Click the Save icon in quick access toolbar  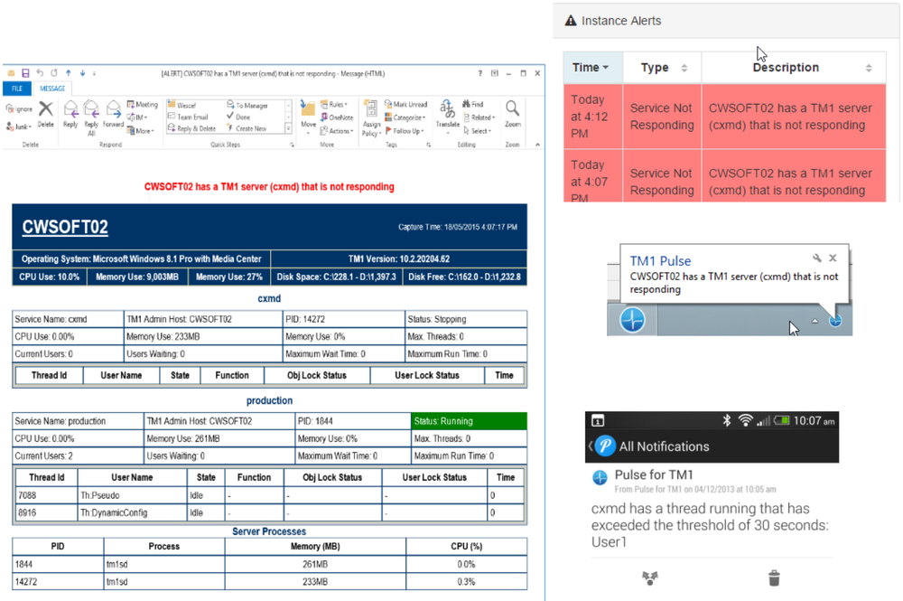click(x=25, y=73)
